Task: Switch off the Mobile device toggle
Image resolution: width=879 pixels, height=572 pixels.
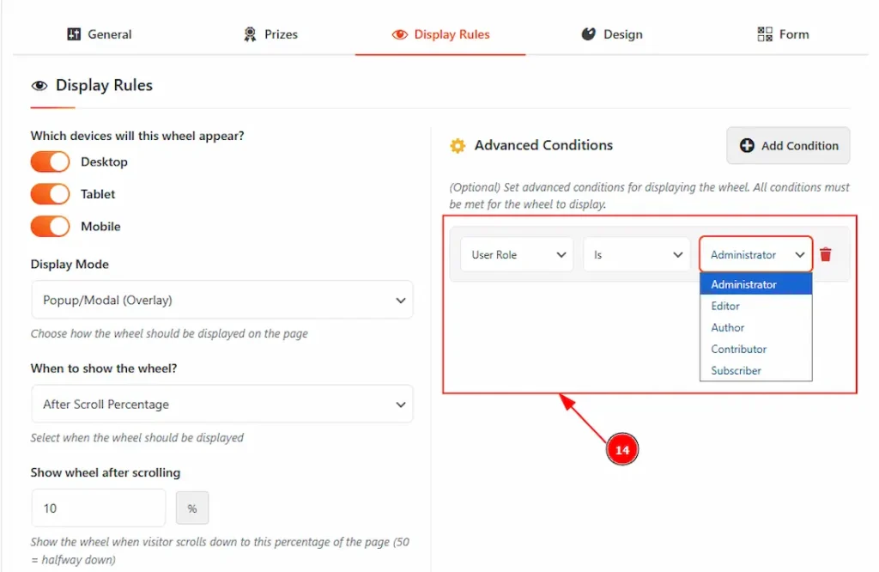Action: [50, 227]
